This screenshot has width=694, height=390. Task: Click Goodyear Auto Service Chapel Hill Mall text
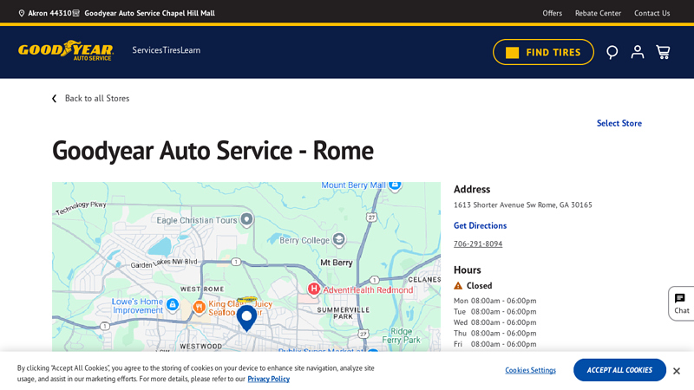click(149, 13)
